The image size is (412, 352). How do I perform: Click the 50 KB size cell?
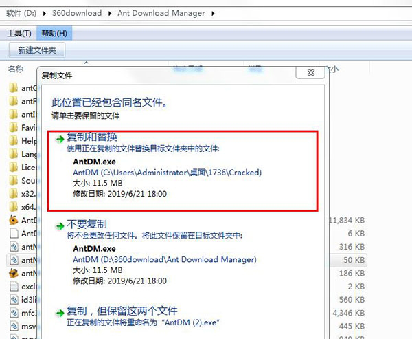[354, 260]
